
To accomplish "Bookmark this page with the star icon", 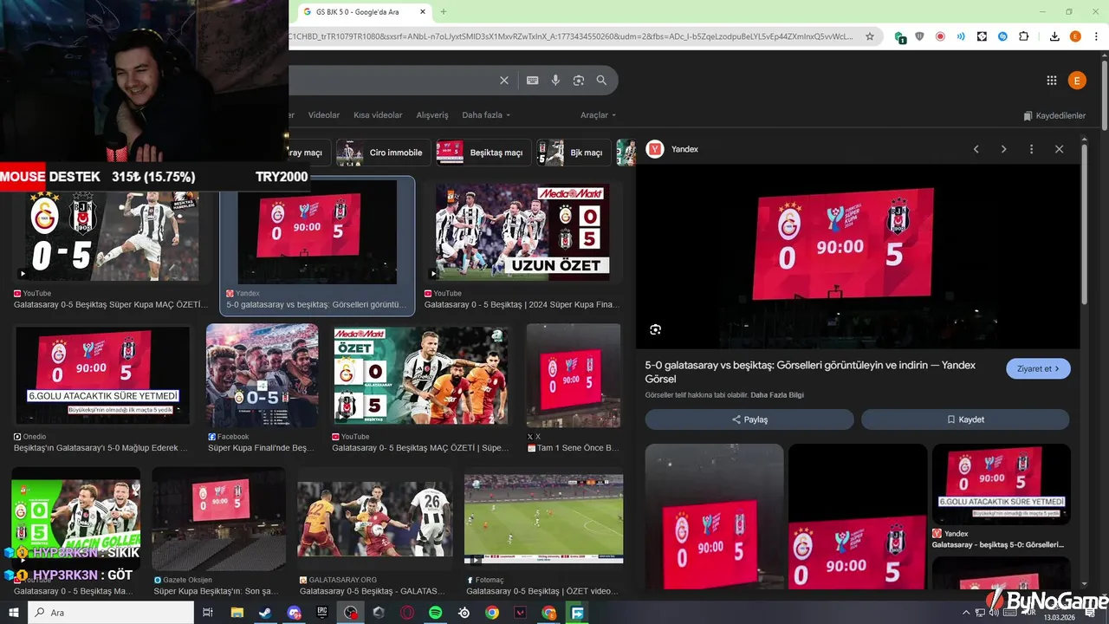I will coord(870,36).
